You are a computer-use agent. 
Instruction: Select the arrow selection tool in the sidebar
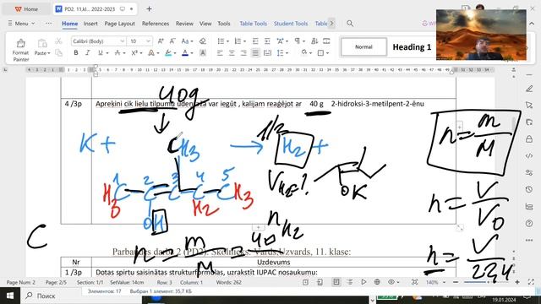[529, 105]
